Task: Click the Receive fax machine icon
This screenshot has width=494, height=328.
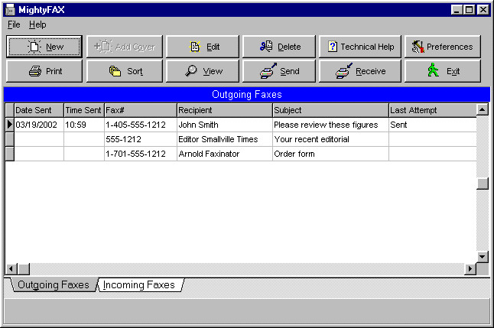Action: 344,70
